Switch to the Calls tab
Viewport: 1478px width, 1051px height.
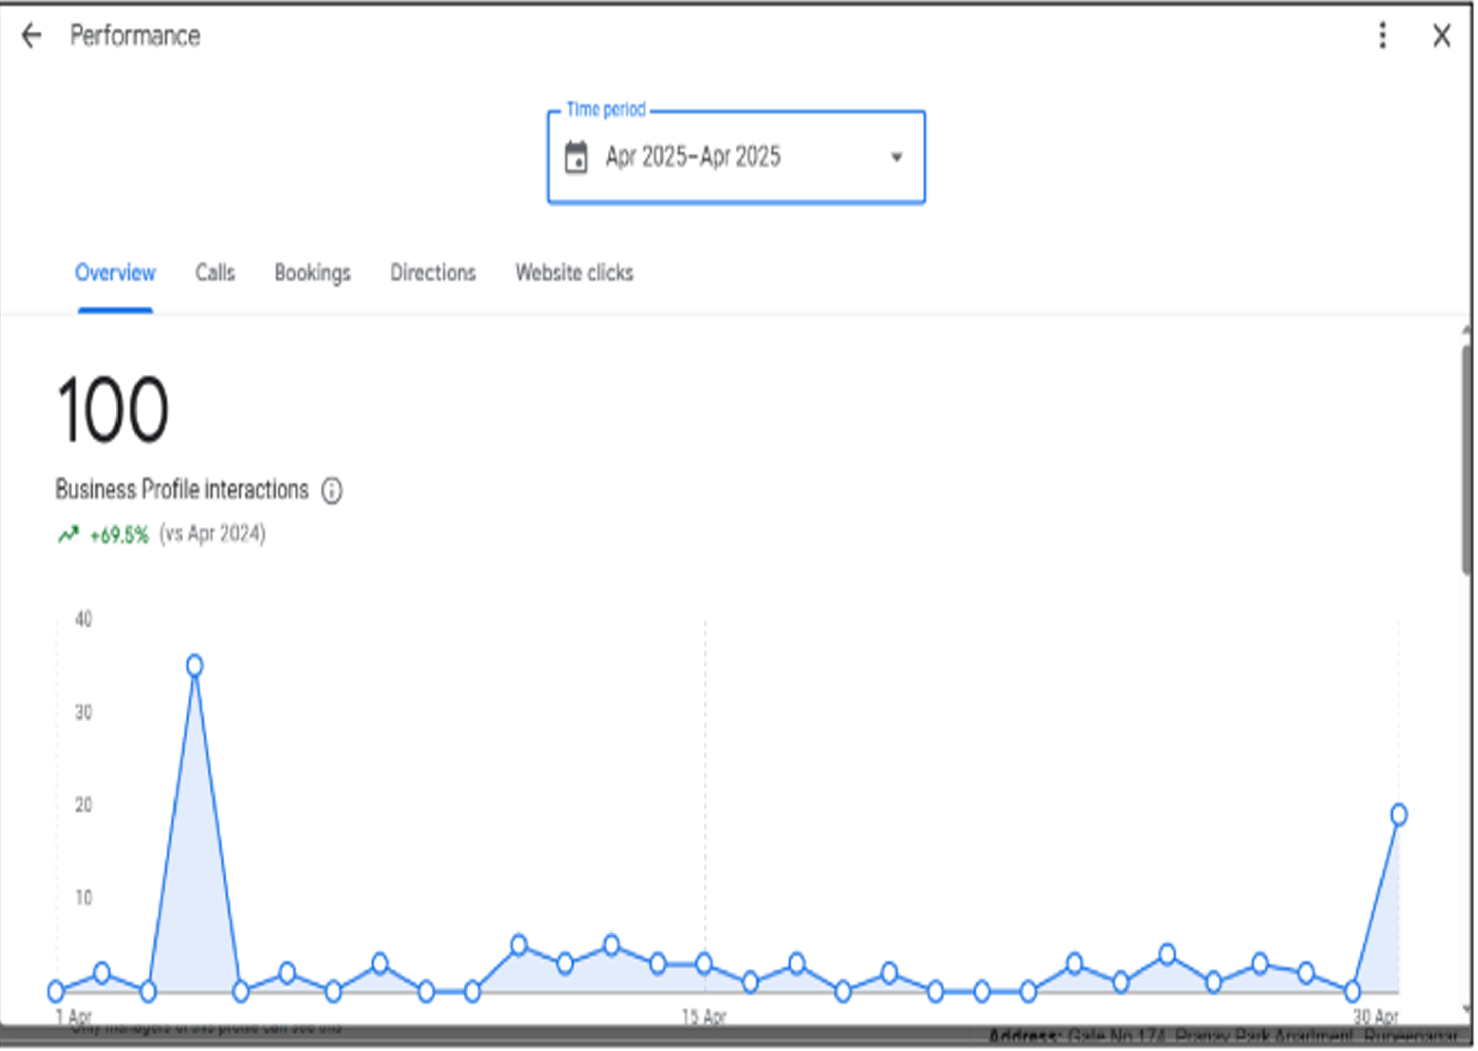click(215, 273)
